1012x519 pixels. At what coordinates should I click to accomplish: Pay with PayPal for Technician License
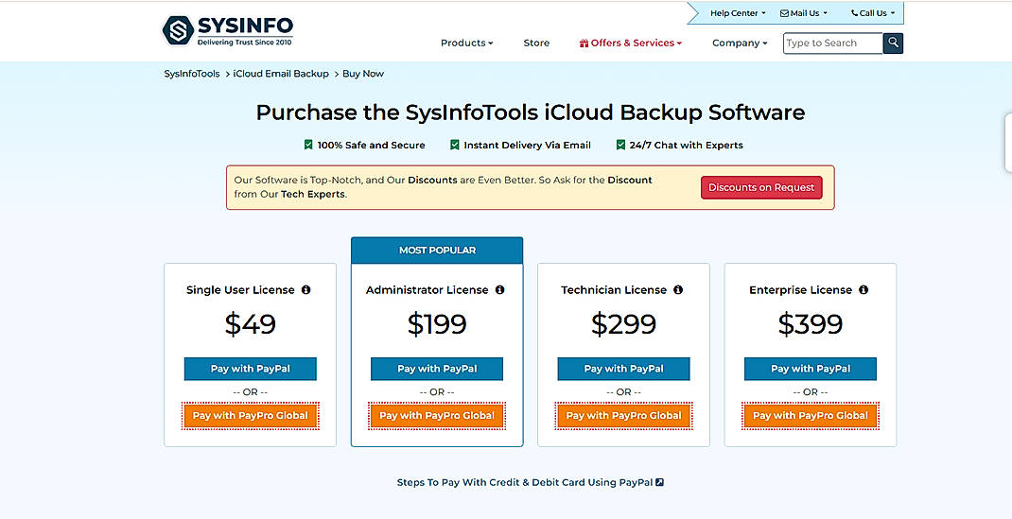pos(623,369)
